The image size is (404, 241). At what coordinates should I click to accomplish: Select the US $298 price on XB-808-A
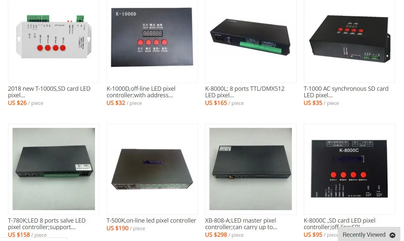pyautogui.click(x=216, y=235)
